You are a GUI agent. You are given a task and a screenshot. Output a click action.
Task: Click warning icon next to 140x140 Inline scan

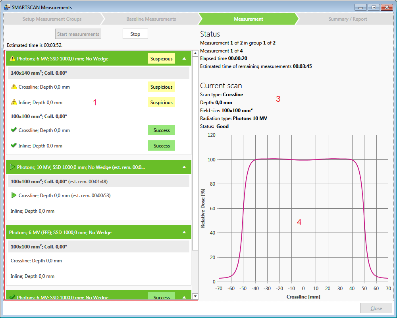(x=14, y=103)
